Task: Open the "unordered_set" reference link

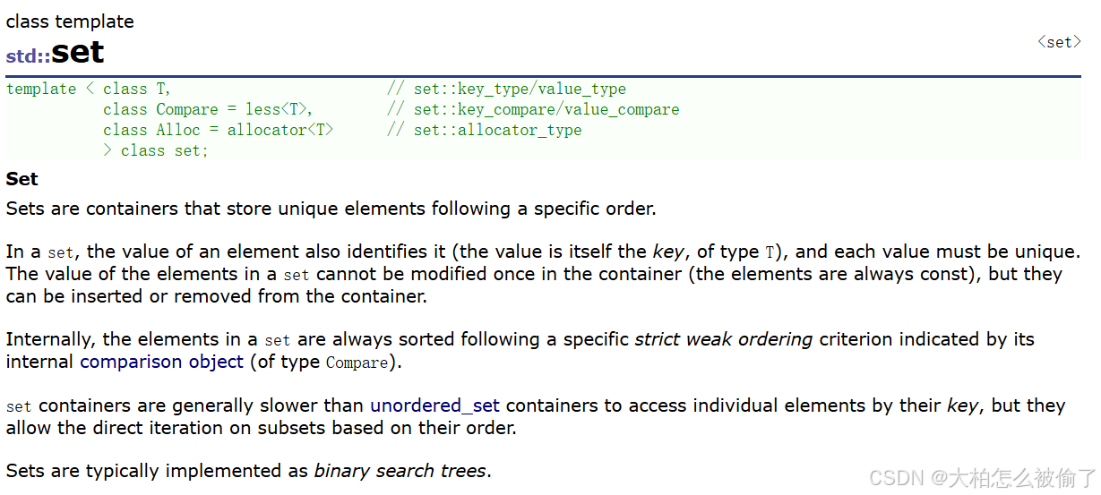Action: [x=434, y=405]
